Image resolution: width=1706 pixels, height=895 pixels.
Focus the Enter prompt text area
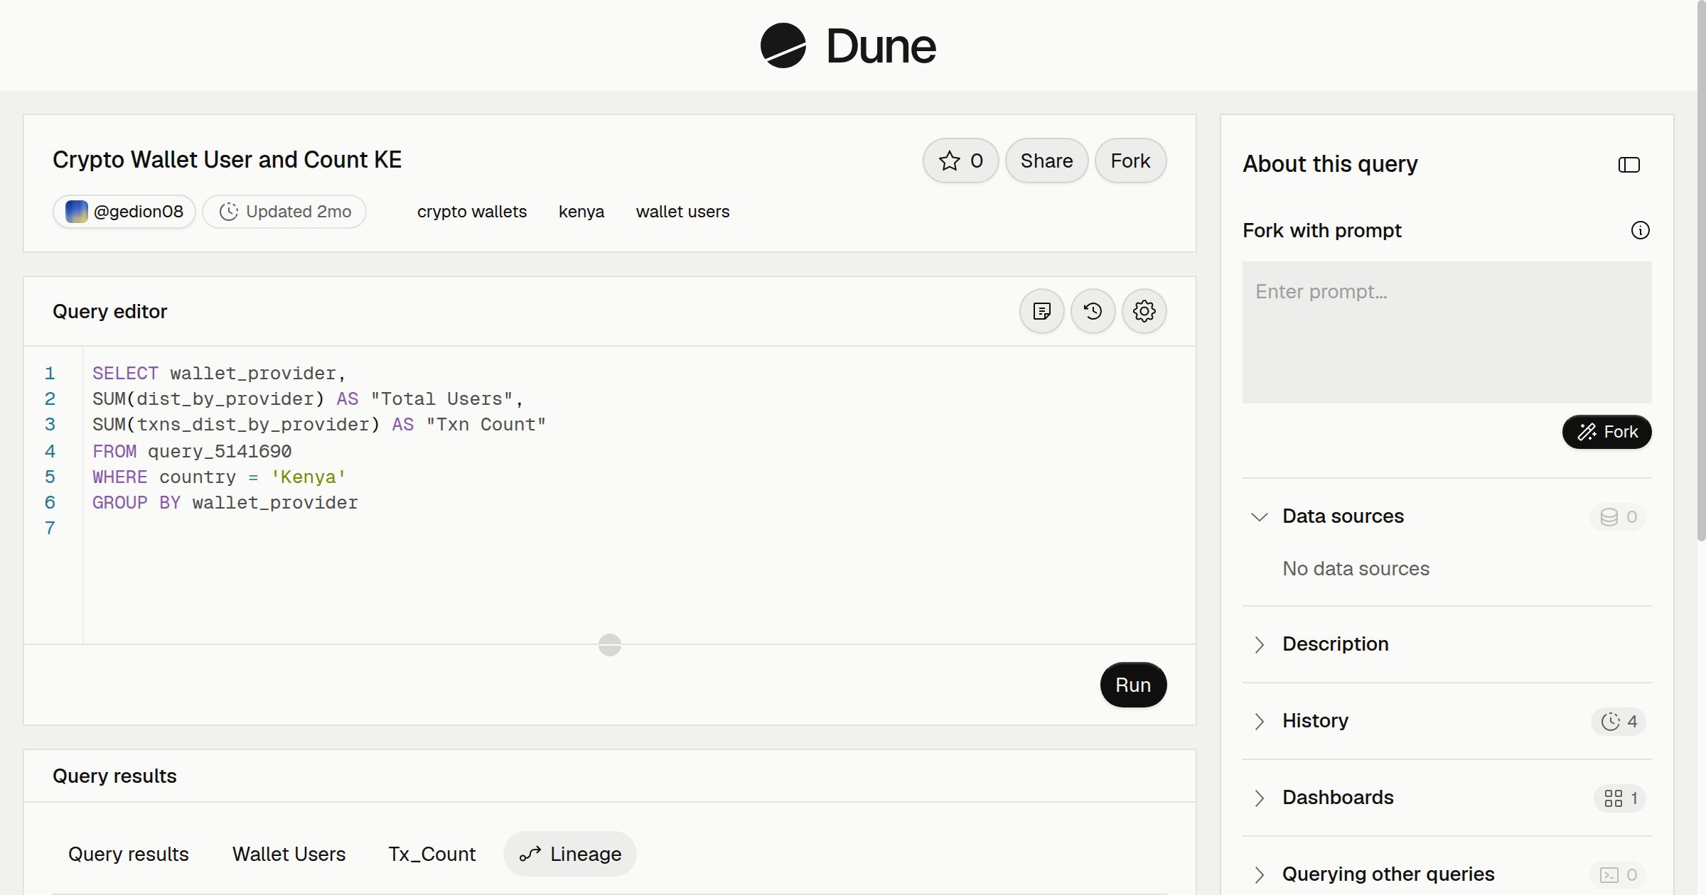point(1447,332)
